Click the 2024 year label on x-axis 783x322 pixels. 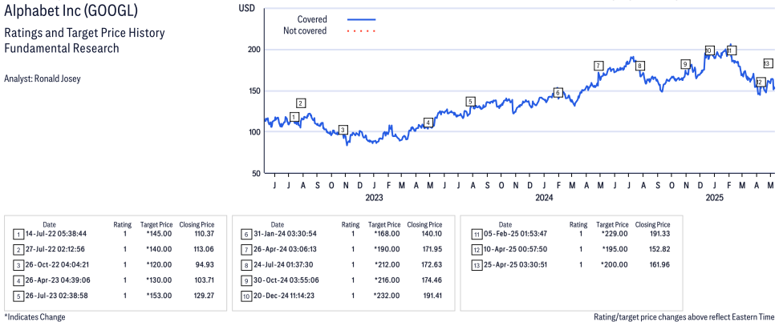pos(544,198)
